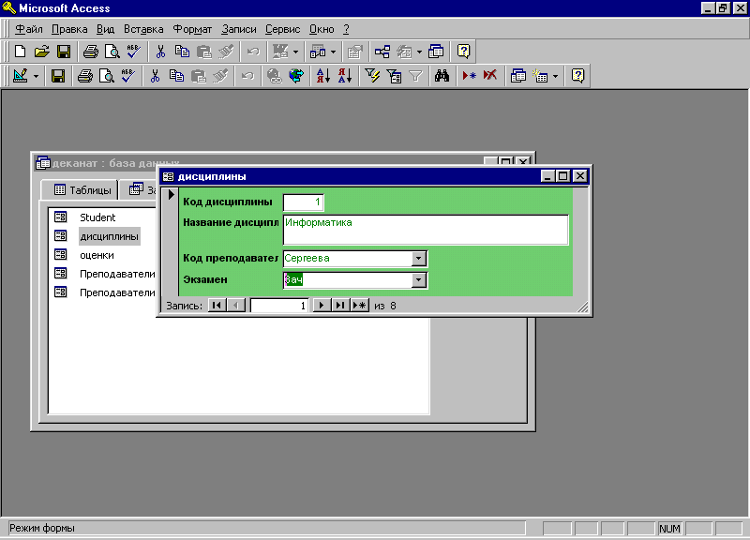This screenshot has width=750, height=540.
Task: Open the View mode dropdown arrow
Action: point(36,76)
